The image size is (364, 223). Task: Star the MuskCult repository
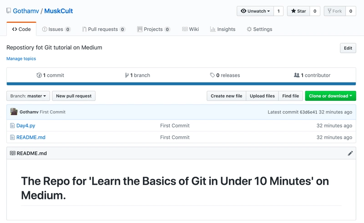tap(298, 11)
